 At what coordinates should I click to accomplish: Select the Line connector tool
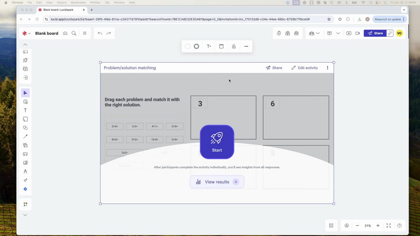tap(25, 137)
